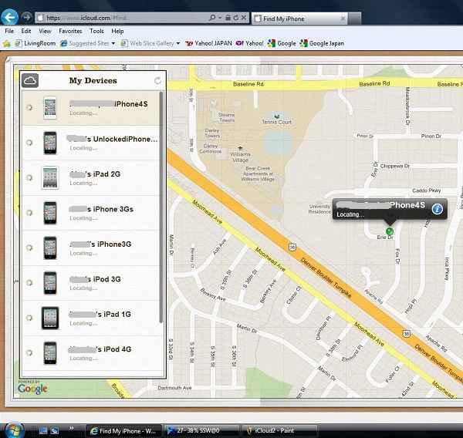Image resolution: width=463 pixels, height=438 pixels.
Task: Click the Stop loading X in address bar
Action: click(x=244, y=18)
